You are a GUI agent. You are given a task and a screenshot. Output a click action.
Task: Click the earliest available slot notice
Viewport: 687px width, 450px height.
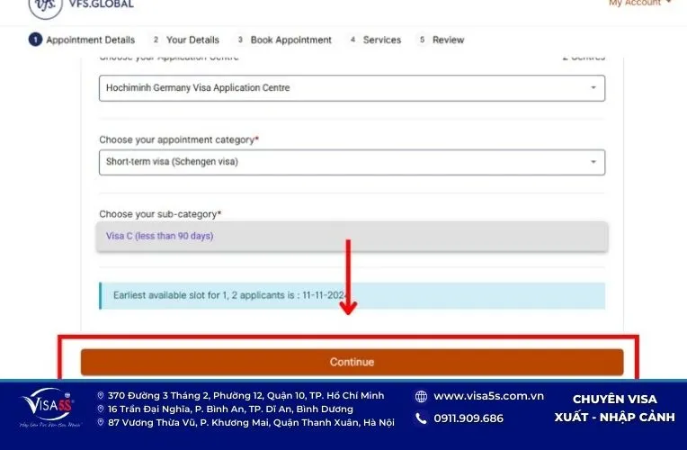click(352, 295)
